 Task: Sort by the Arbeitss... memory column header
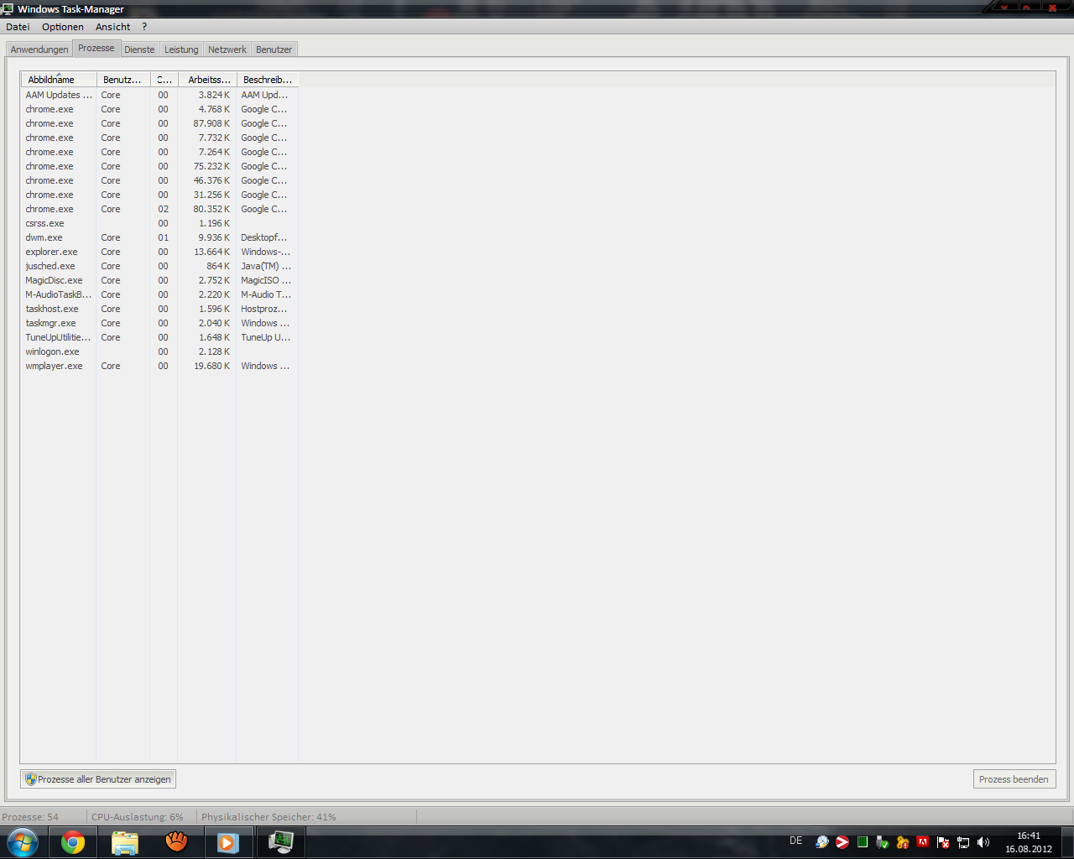tap(208, 80)
